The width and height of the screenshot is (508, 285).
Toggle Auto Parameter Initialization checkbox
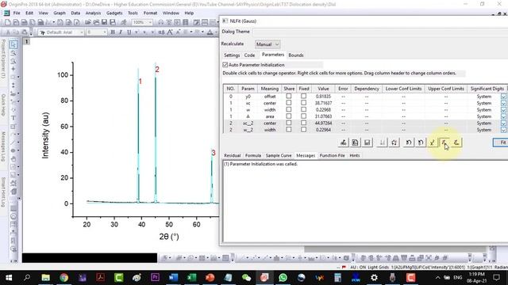(225, 65)
